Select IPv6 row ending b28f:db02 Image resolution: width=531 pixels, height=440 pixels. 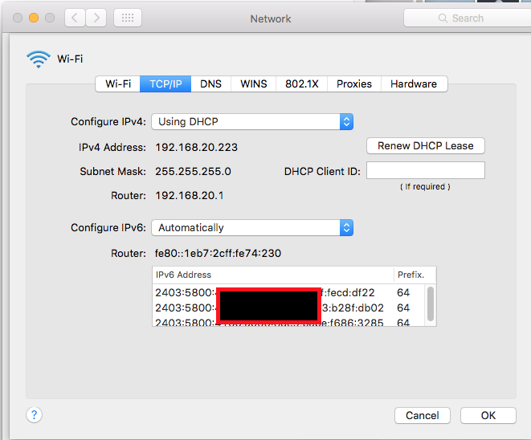(x=288, y=308)
